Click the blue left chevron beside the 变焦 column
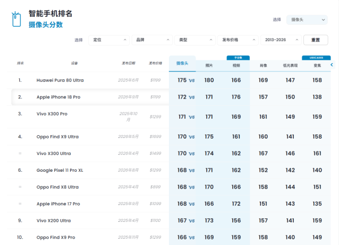 click(x=332, y=65)
